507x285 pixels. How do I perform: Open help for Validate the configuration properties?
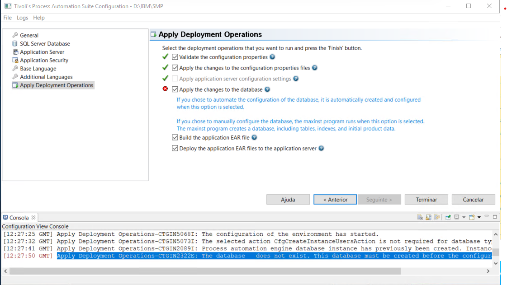coord(272,57)
